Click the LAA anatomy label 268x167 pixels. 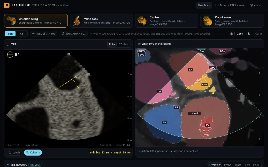[x=204, y=85]
